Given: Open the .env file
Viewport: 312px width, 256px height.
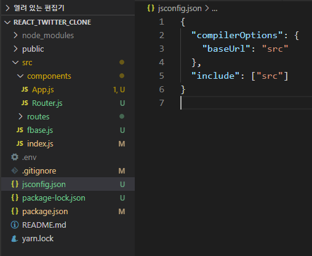Looking at the screenshot, I should 30,158.
